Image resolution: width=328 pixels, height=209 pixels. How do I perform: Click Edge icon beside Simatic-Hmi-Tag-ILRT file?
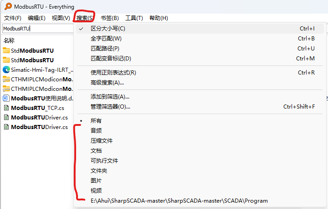(6, 70)
